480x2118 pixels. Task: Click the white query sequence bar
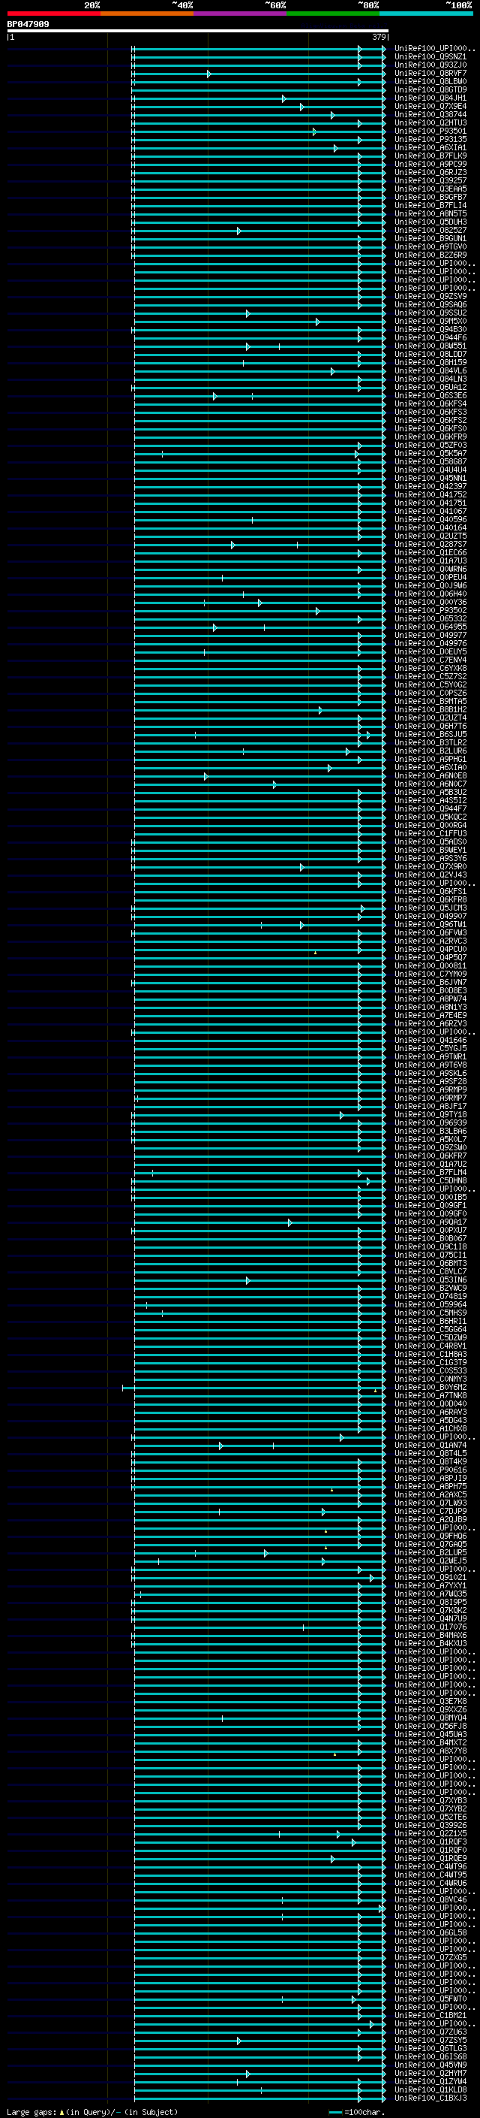pyautogui.click(x=198, y=32)
